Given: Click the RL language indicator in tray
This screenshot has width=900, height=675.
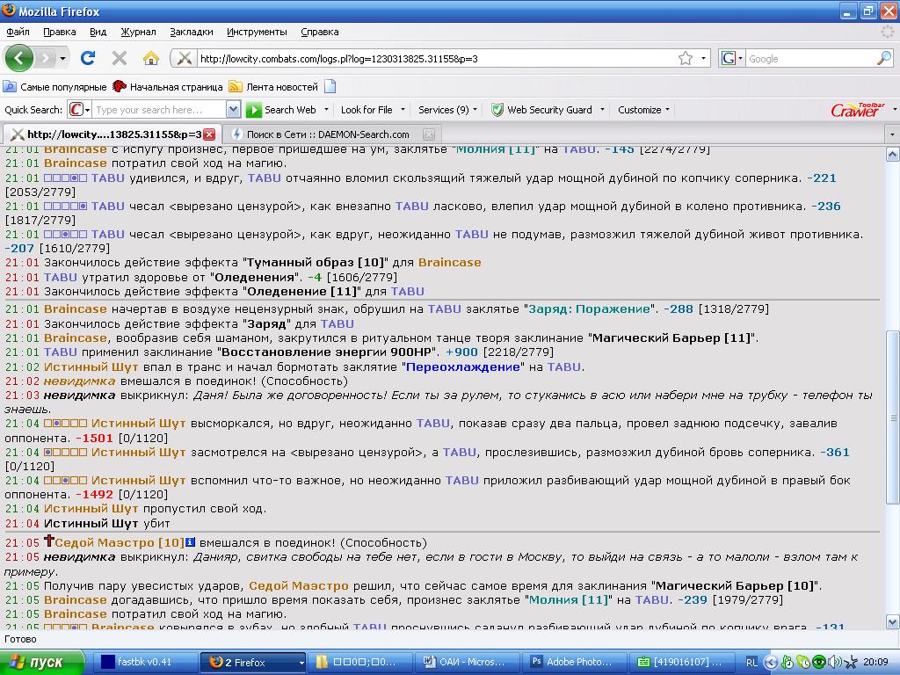Looking at the screenshot, I should (x=751, y=662).
